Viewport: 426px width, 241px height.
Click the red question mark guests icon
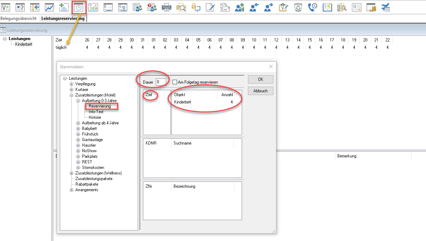(x=152, y=7)
